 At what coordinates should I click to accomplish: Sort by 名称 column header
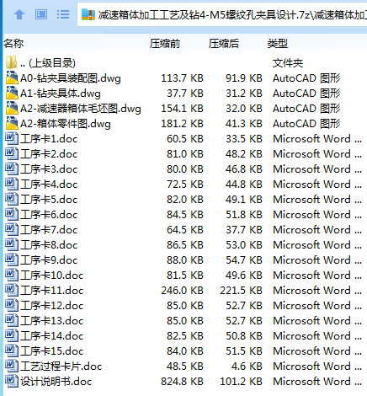[13, 44]
